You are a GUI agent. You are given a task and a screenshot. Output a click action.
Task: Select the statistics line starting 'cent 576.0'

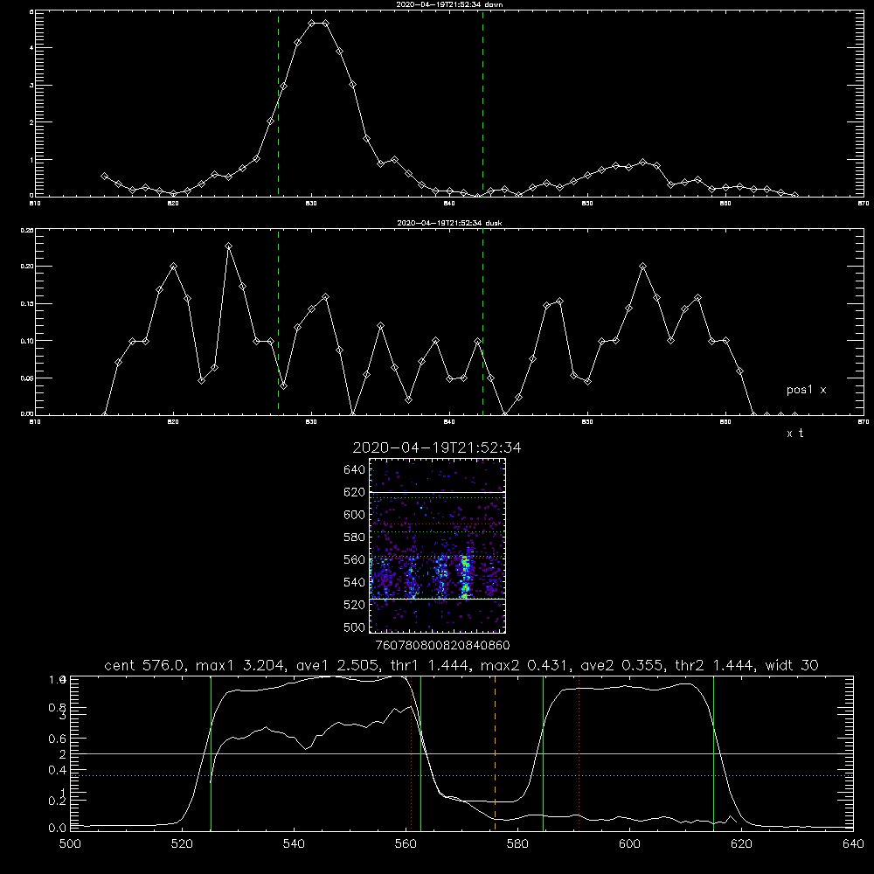(x=461, y=665)
